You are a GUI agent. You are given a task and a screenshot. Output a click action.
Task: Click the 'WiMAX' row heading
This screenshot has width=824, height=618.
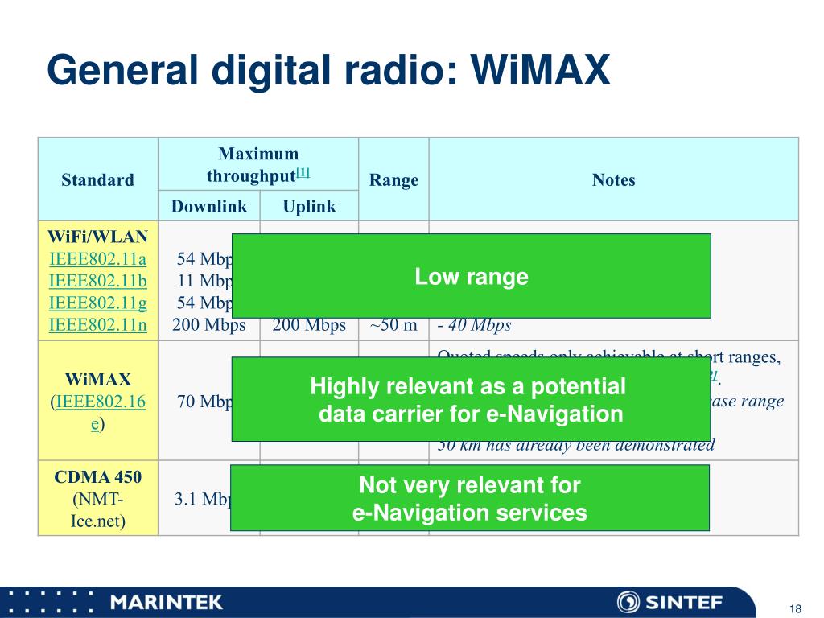(x=97, y=380)
